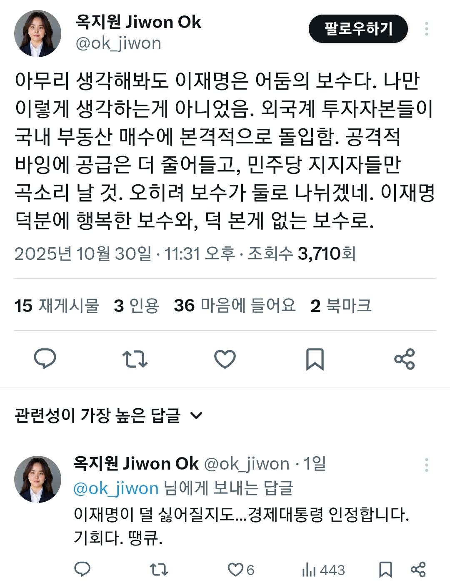The width and height of the screenshot is (450, 583).
Task: Tap the 팔로우하기 follow button
Action: 358,29
